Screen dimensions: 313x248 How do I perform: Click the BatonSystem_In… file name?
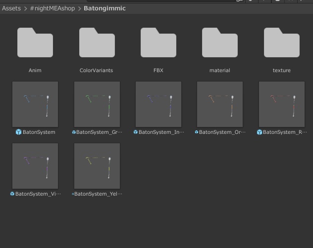point(161,132)
